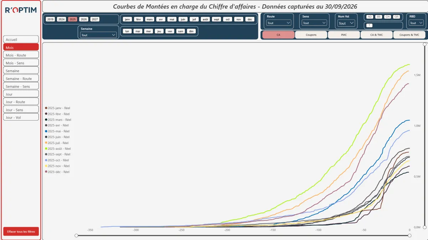Open the Accueil page

point(21,39)
